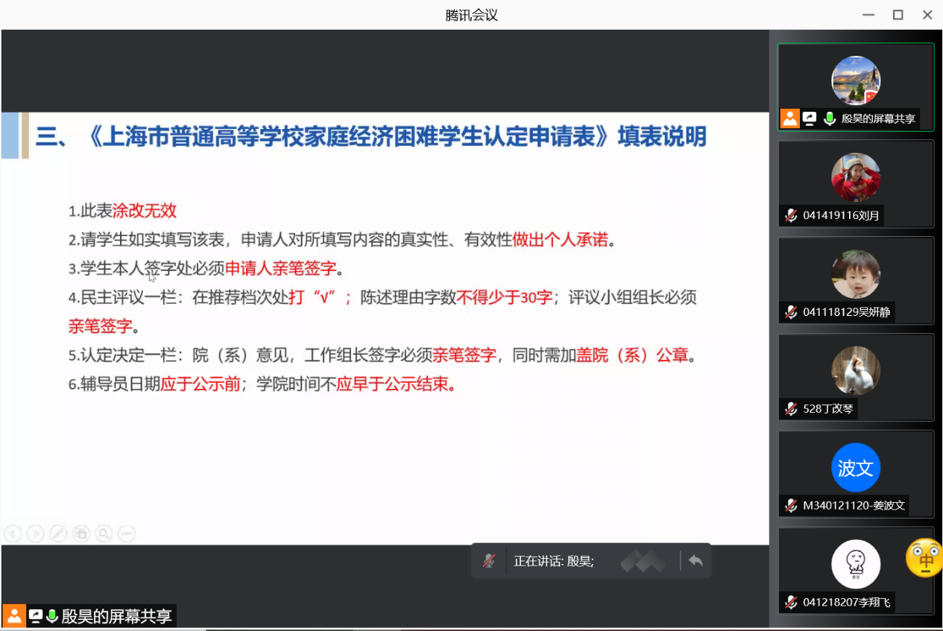Select participant tile 041118129吴妍静
Image resolution: width=943 pixels, height=631 pixels.
pos(856,280)
